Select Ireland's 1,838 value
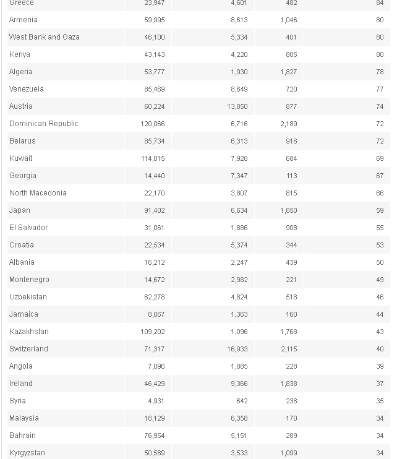 (288, 384)
